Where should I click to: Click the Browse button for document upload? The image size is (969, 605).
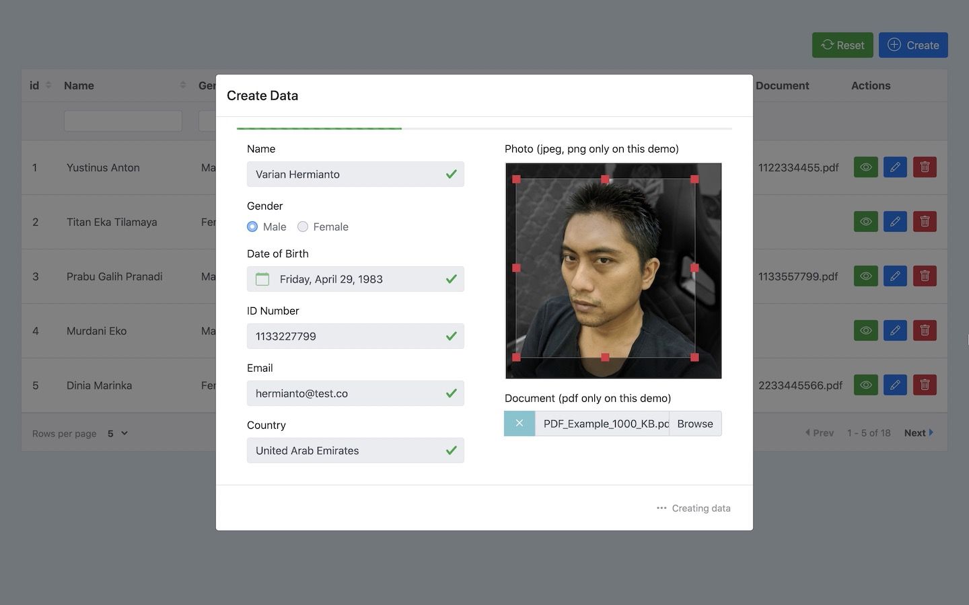tap(695, 424)
